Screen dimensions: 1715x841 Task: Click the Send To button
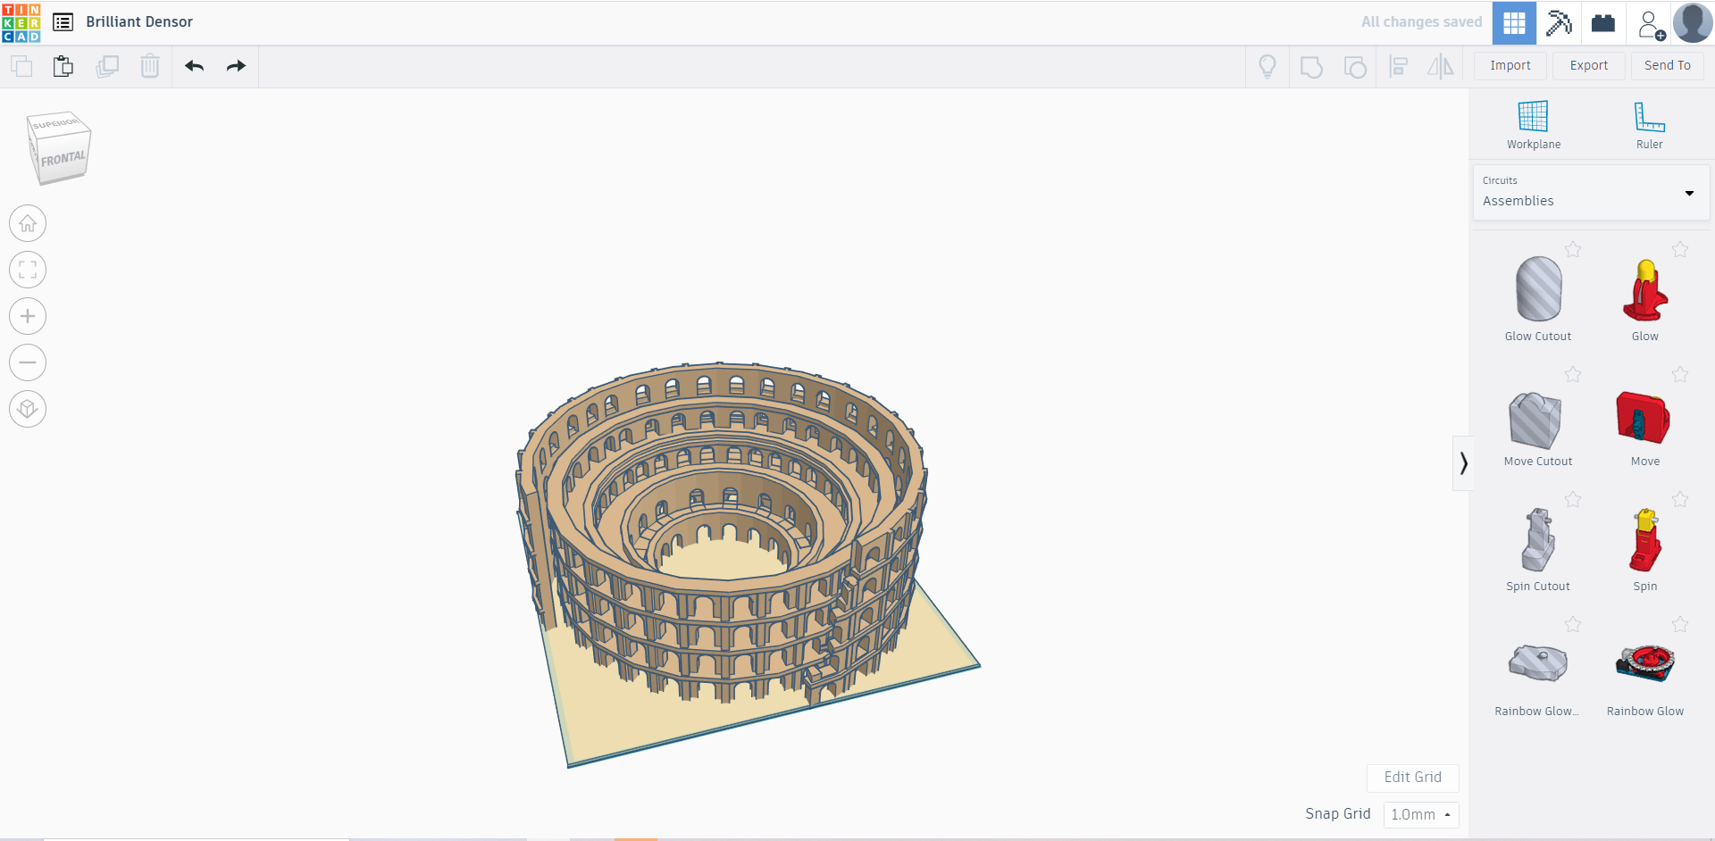coord(1668,66)
